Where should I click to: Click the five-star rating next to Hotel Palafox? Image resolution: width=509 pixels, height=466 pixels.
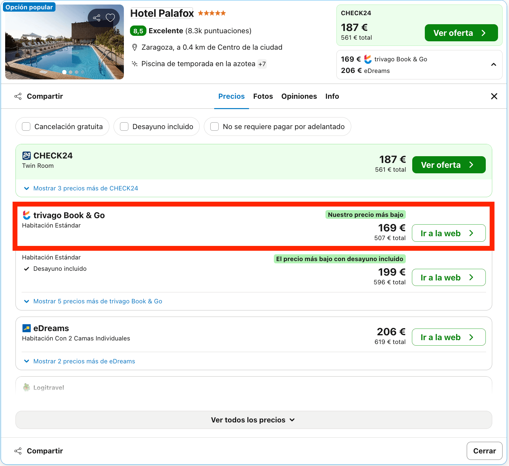click(212, 13)
